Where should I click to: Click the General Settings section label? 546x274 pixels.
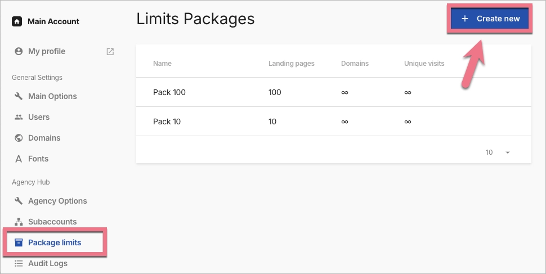37,77
